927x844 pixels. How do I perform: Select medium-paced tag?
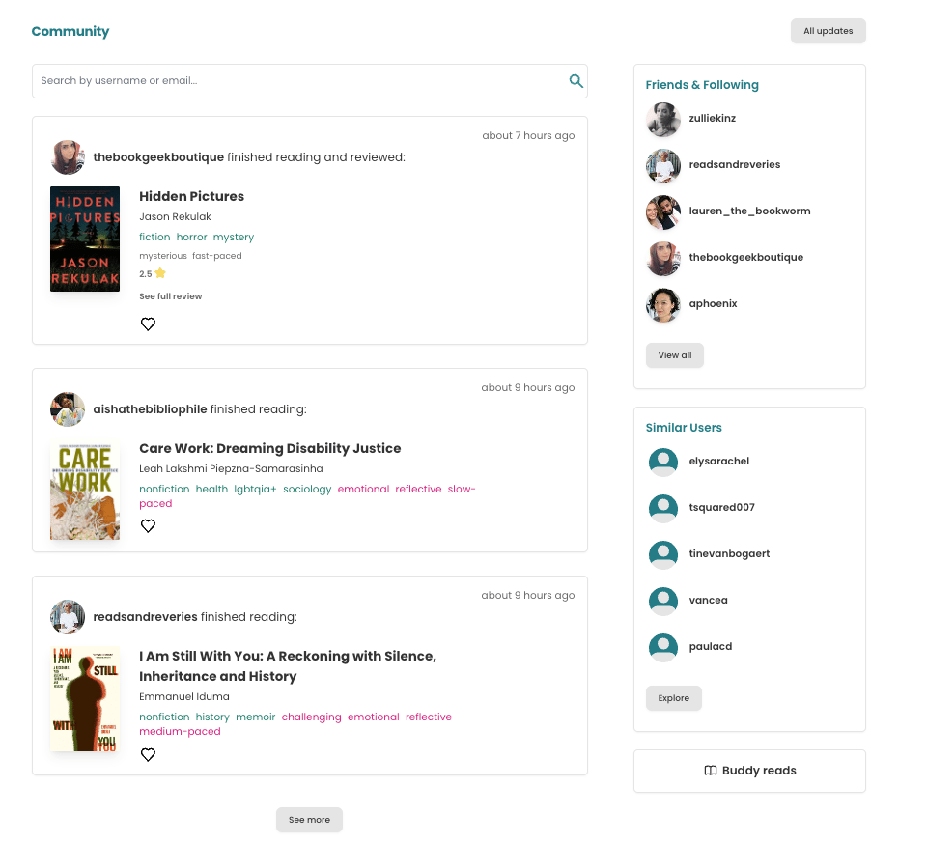pos(180,732)
